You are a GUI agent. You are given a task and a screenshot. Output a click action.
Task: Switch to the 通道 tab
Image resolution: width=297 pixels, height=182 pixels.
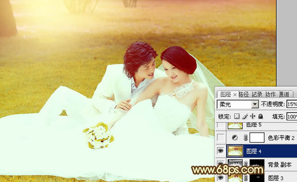pos(284,94)
